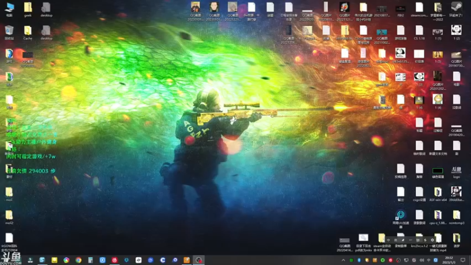471x265 pixels.
Task: Open the cpu-z_1.88 folder
Action: click(437, 217)
